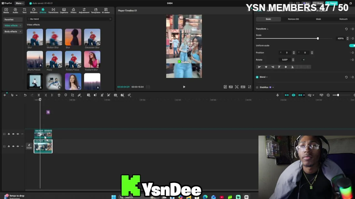
Task: Expand the Video effects category
Action: click(x=13, y=25)
